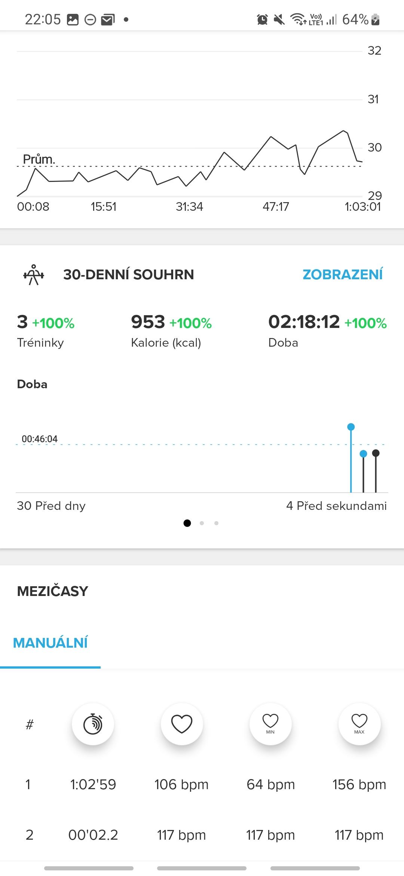Tap the Prům. average line on chart
Viewport: 404px width, 876px height.
click(189, 166)
